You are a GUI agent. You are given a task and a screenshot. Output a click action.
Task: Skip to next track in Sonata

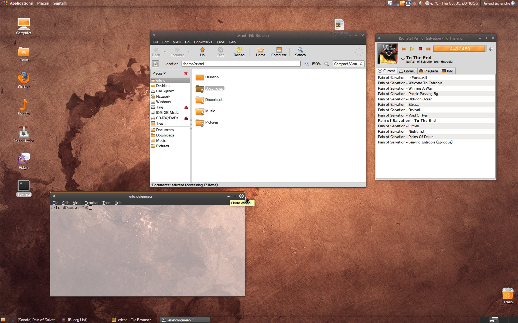click(x=428, y=49)
